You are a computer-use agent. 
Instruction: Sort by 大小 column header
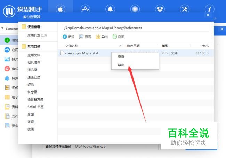(x=205, y=46)
